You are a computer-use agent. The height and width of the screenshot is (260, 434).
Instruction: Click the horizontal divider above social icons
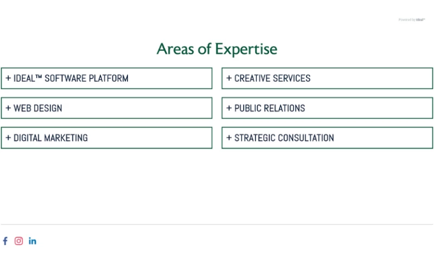pyautogui.click(x=217, y=224)
